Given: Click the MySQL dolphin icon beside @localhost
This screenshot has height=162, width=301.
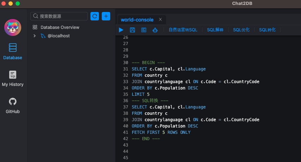Looking at the screenshot, I should tap(43, 36).
